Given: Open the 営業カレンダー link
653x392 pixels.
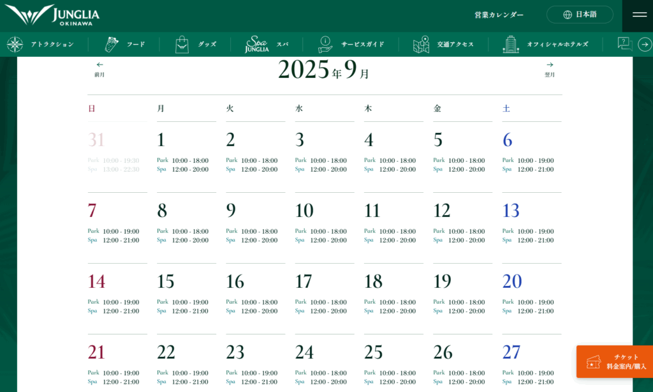Looking at the screenshot, I should (499, 15).
